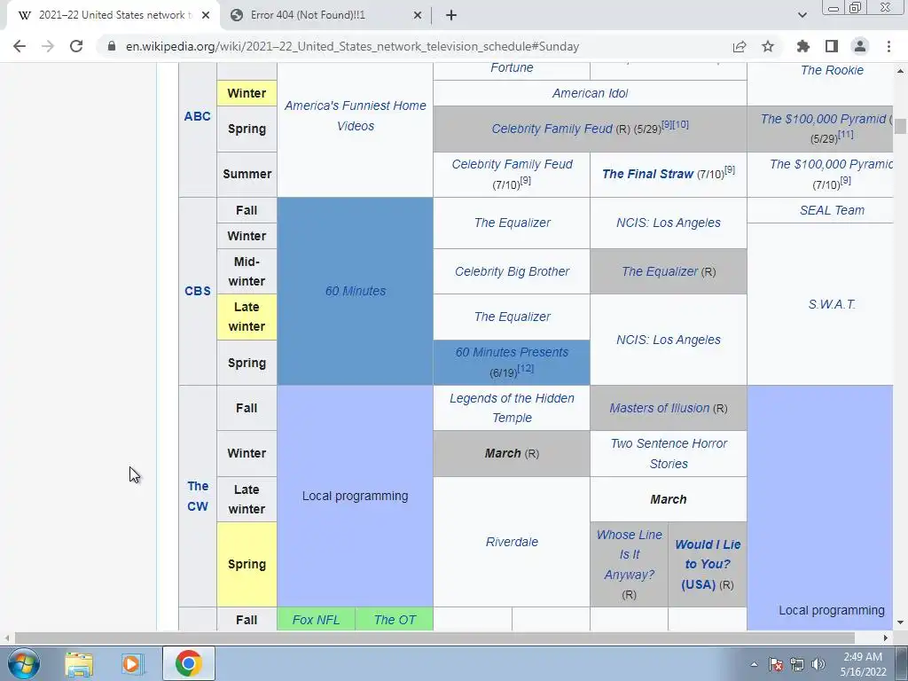The height and width of the screenshot is (681, 908).
Task: Close the Error 404 tab
Action: [418, 16]
